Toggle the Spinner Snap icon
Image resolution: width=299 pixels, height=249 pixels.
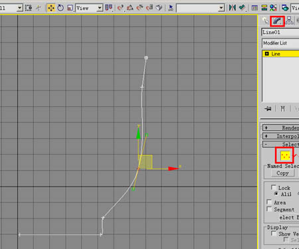coord(149,8)
